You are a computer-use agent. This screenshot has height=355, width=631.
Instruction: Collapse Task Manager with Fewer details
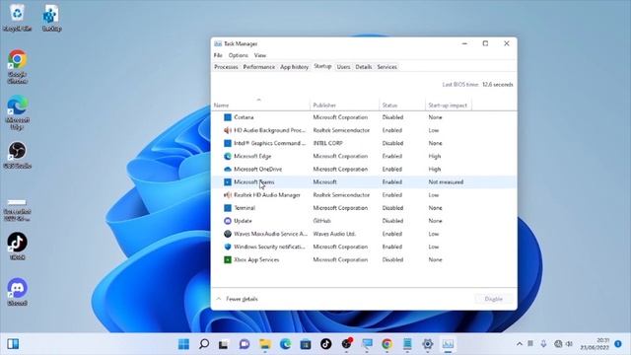click(x=238, y=299)
